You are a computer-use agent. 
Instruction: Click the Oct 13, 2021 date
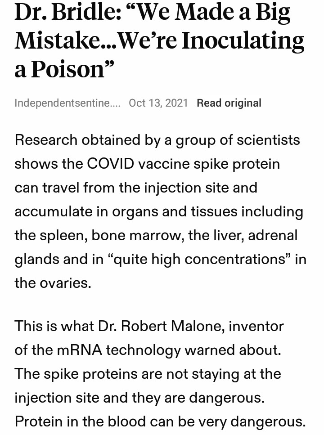(x=158, y=103)
